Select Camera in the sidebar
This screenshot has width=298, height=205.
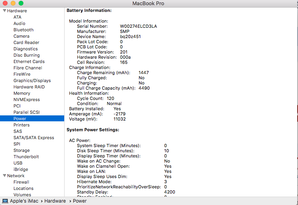click(21, 36)
